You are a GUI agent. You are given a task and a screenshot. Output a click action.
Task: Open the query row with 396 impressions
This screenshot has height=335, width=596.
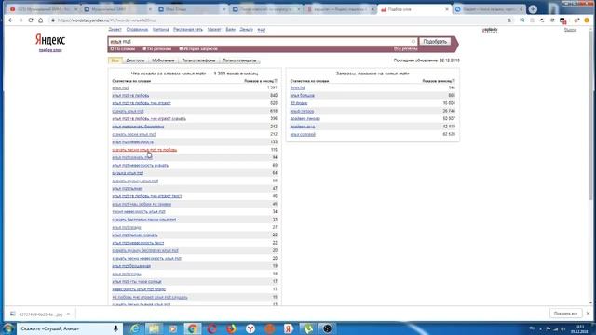point(149,118)
